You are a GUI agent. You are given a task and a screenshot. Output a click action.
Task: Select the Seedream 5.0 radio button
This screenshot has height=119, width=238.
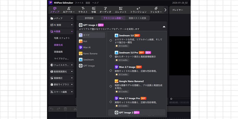111,40
